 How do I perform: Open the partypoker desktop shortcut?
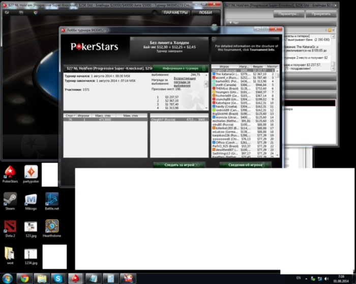[x=31, y=174]
